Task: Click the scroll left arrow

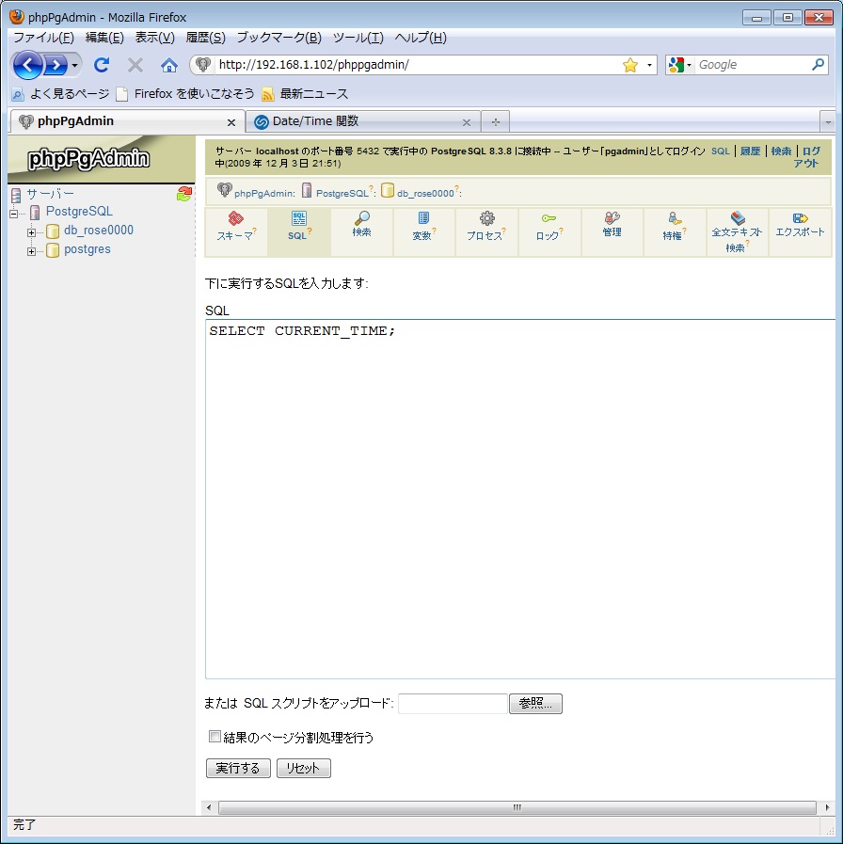Action: click(209, 807)
